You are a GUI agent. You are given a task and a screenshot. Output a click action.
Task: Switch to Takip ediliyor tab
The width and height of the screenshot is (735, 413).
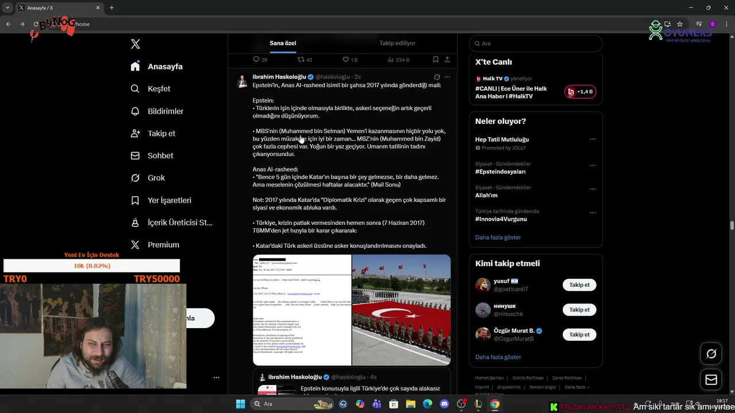[x=397, y=43]
